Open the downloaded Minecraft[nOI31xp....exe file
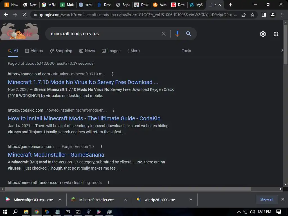Screen dimensions: 288x216 [29, 200]
